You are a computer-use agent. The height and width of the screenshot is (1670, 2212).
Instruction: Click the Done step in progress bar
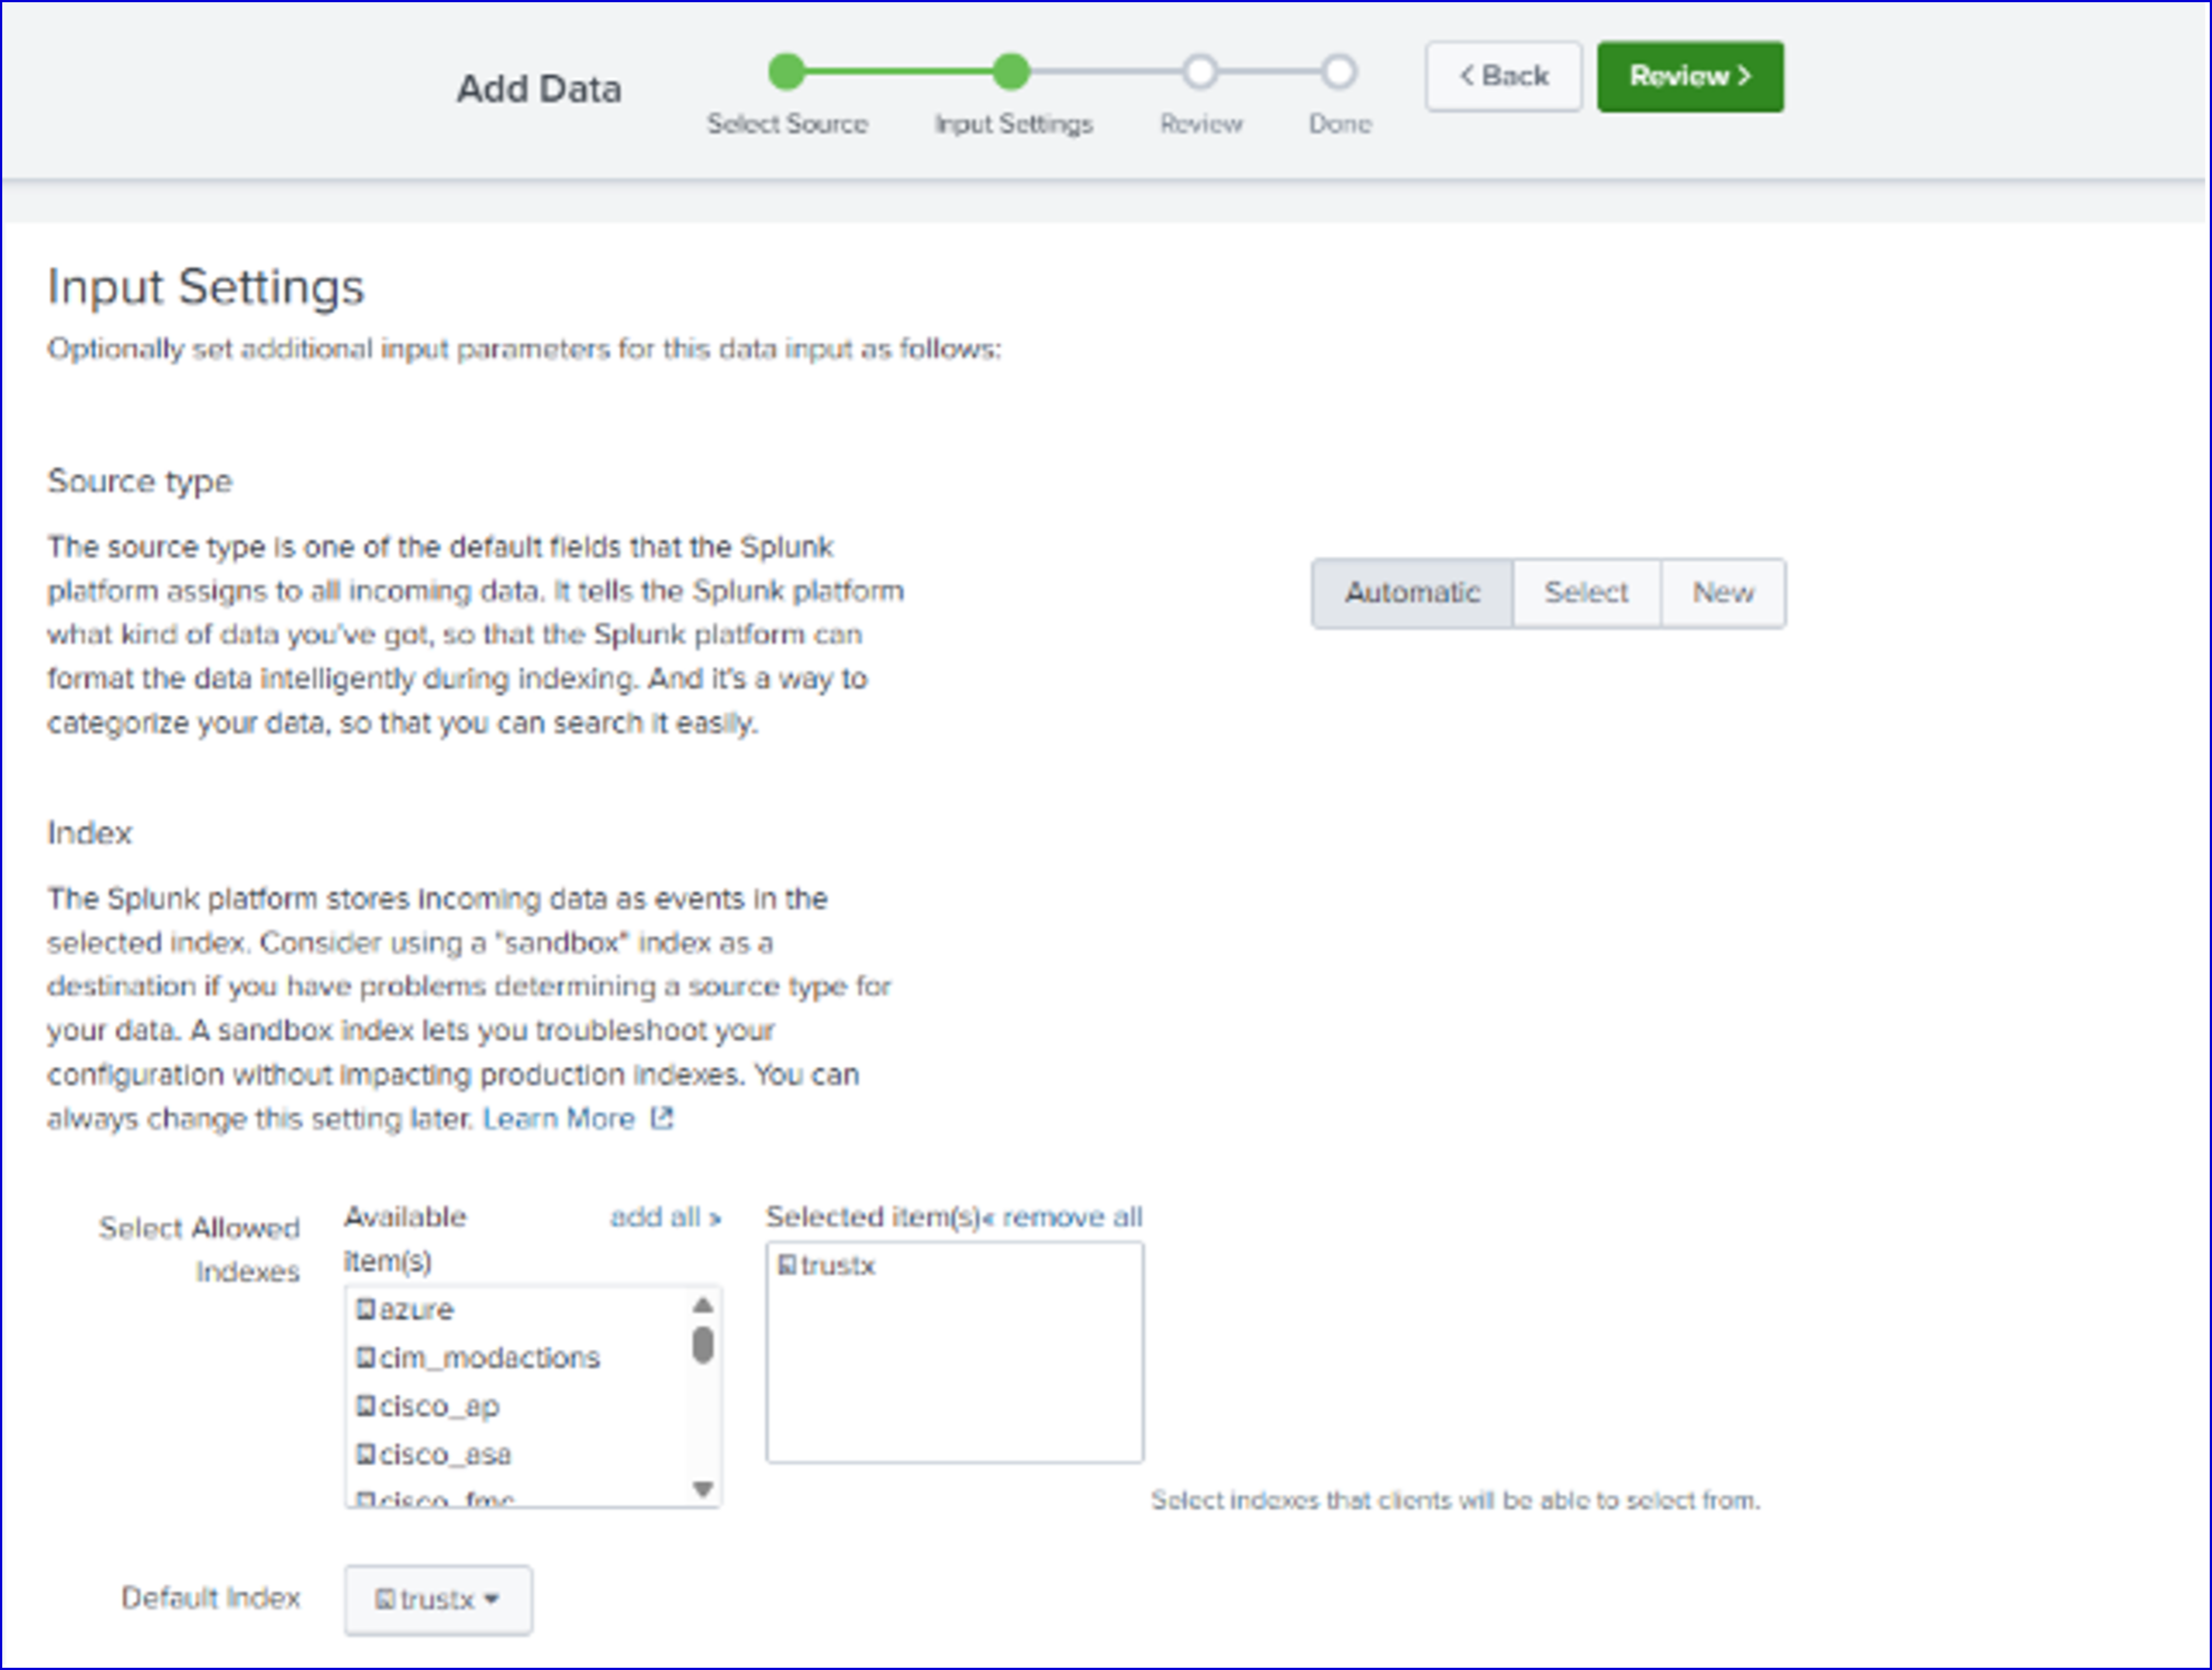[1339, 72]
